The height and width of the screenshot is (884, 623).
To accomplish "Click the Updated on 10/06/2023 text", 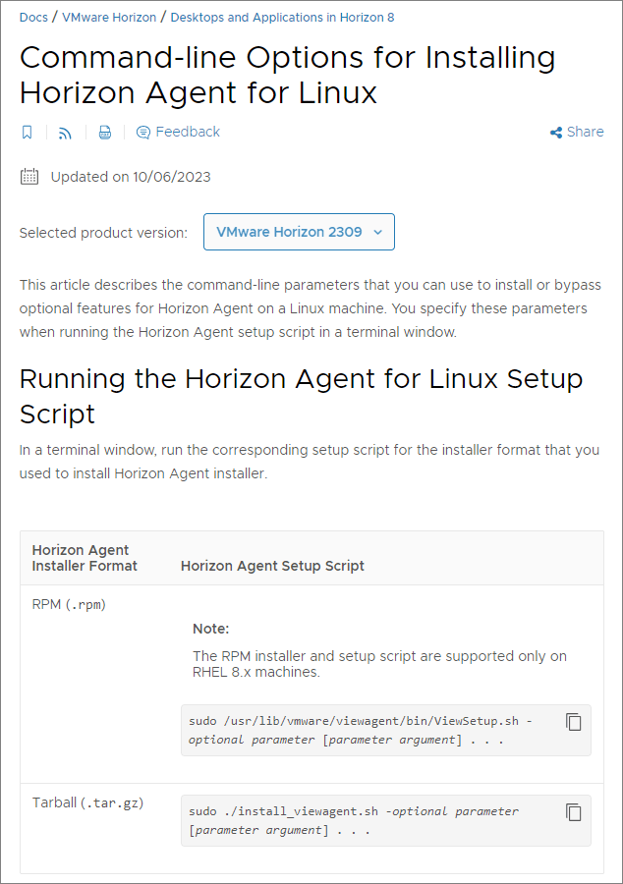I will [x=131, y=177].
